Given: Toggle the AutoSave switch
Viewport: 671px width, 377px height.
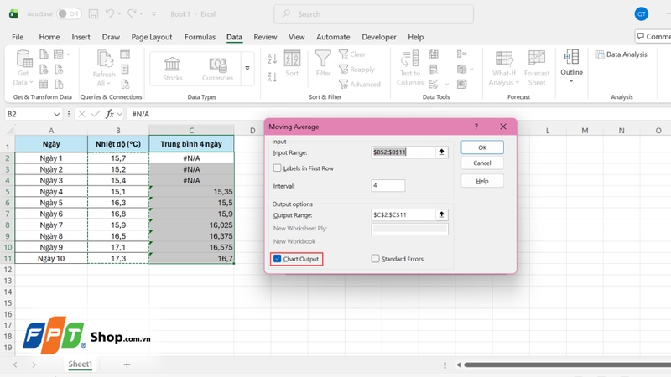Looking at the screenshot, I should click(69, 14).
